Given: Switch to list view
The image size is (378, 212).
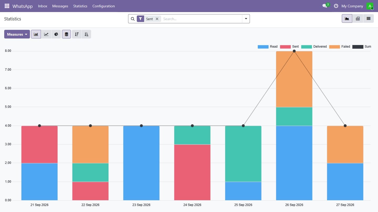Looking at the screenshot, I should [369, 19].
